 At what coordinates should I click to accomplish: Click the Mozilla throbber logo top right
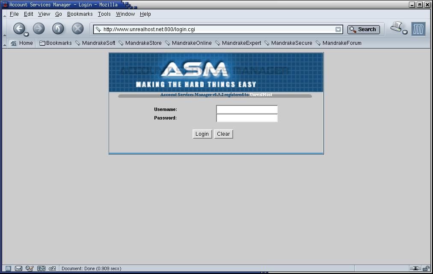tap(418, 29)
